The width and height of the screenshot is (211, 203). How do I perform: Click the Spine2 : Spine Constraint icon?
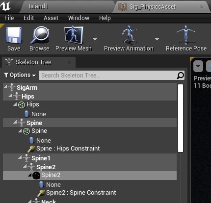41,193
